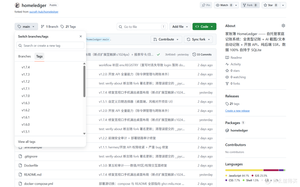Open the Sync fork dropdown
300x187 pixels.
tap(198, 39)
